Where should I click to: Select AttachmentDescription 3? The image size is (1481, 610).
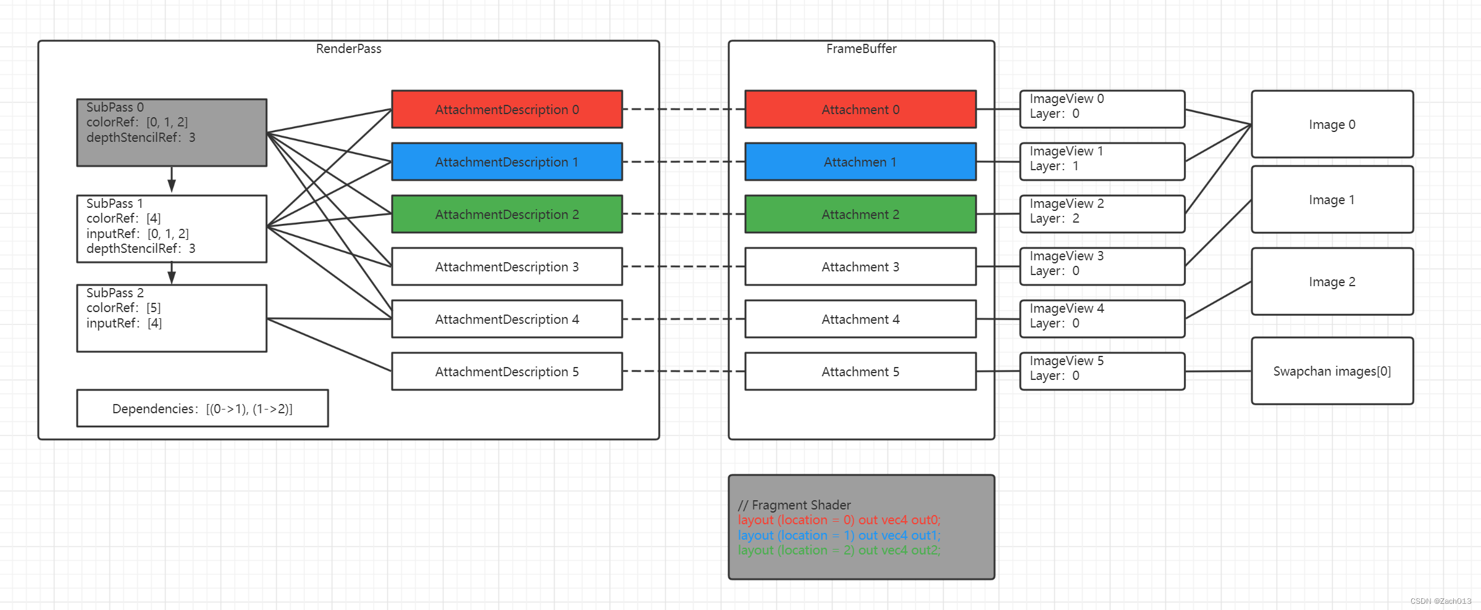tap(506, 266)
